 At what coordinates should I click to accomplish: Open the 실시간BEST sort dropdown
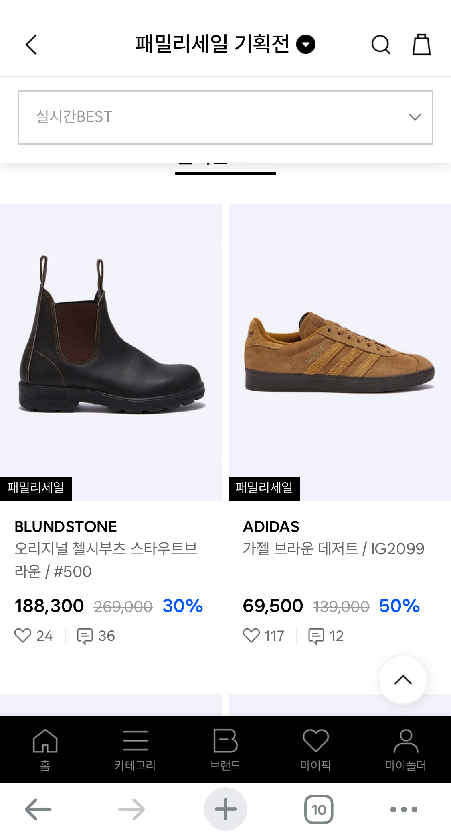[225, 117]
